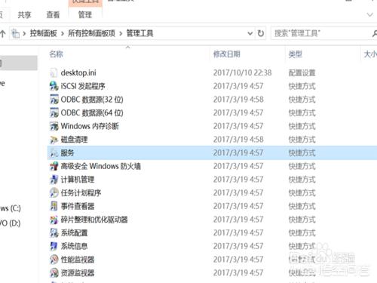Sort by the 名称 column header
The height and width of the screenshot is (283, 377).
tap(56, 54)
